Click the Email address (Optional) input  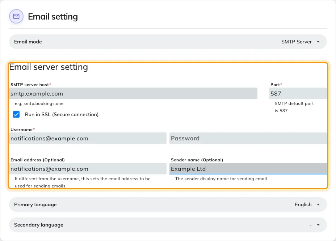click(x=88, y=169)
